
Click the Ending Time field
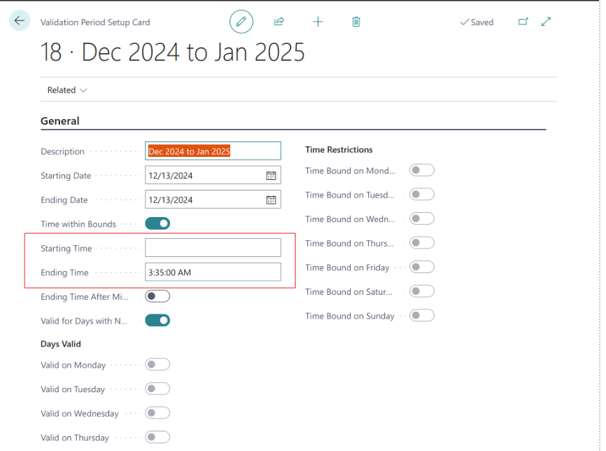tap(213, 272)
